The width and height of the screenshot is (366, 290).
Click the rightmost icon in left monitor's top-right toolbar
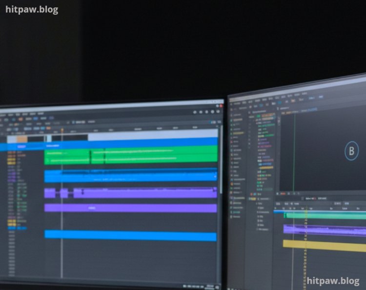[x=218, y=112]
